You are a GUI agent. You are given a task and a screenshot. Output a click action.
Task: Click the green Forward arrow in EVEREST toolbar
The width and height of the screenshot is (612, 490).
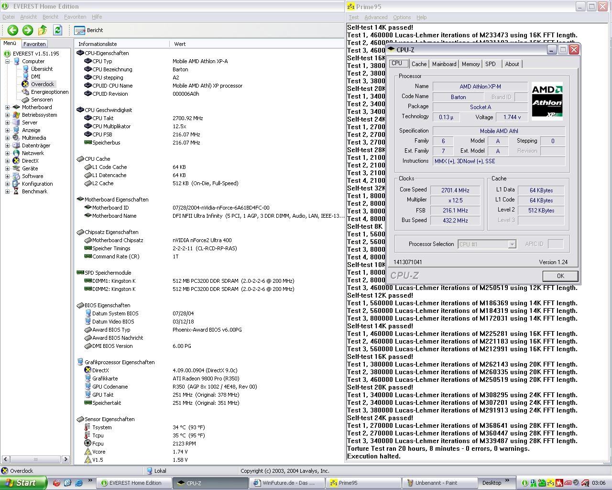pos(28,30)
